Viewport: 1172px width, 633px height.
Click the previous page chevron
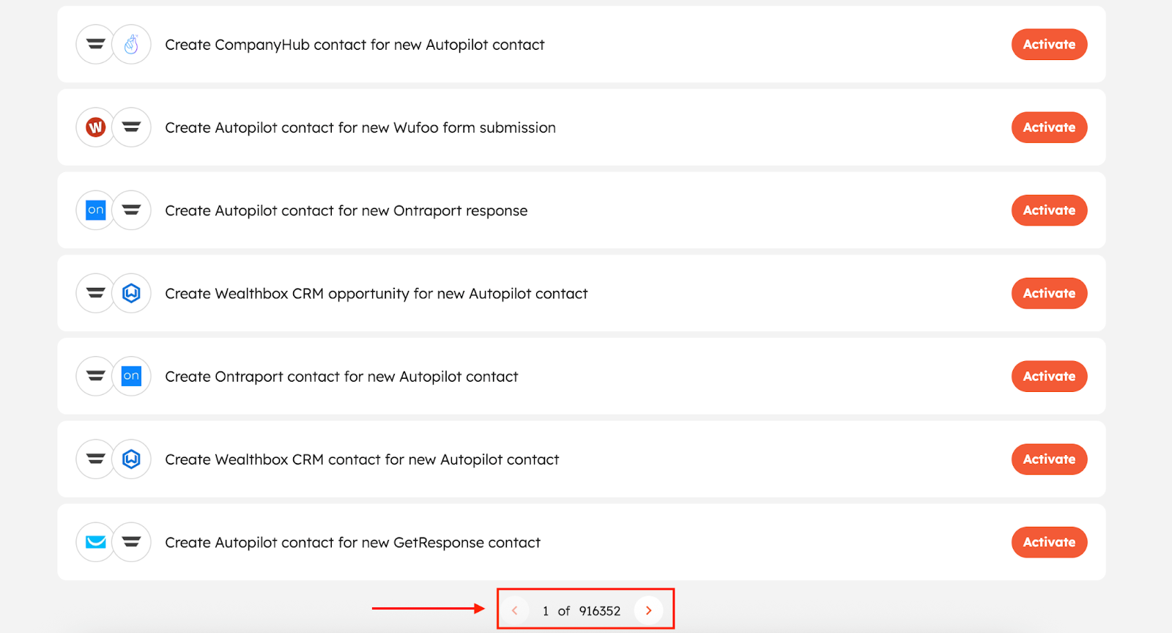click(x=515, y=610)
